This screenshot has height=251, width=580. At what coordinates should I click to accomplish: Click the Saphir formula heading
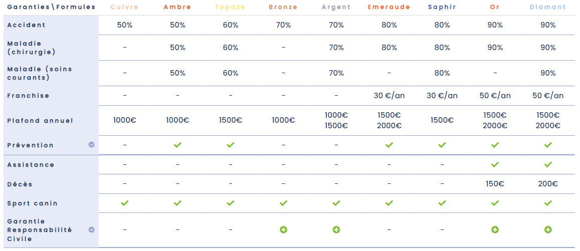tap(442, 7)
